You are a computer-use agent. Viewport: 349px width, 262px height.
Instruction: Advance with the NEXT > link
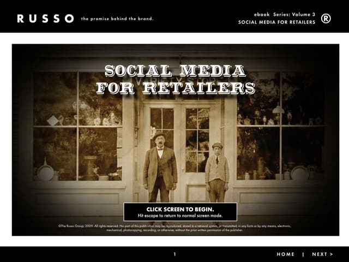322,254
